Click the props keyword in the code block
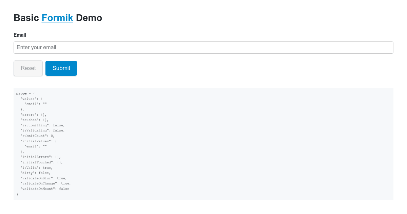The image size is (407, 214). coord(21,93)
